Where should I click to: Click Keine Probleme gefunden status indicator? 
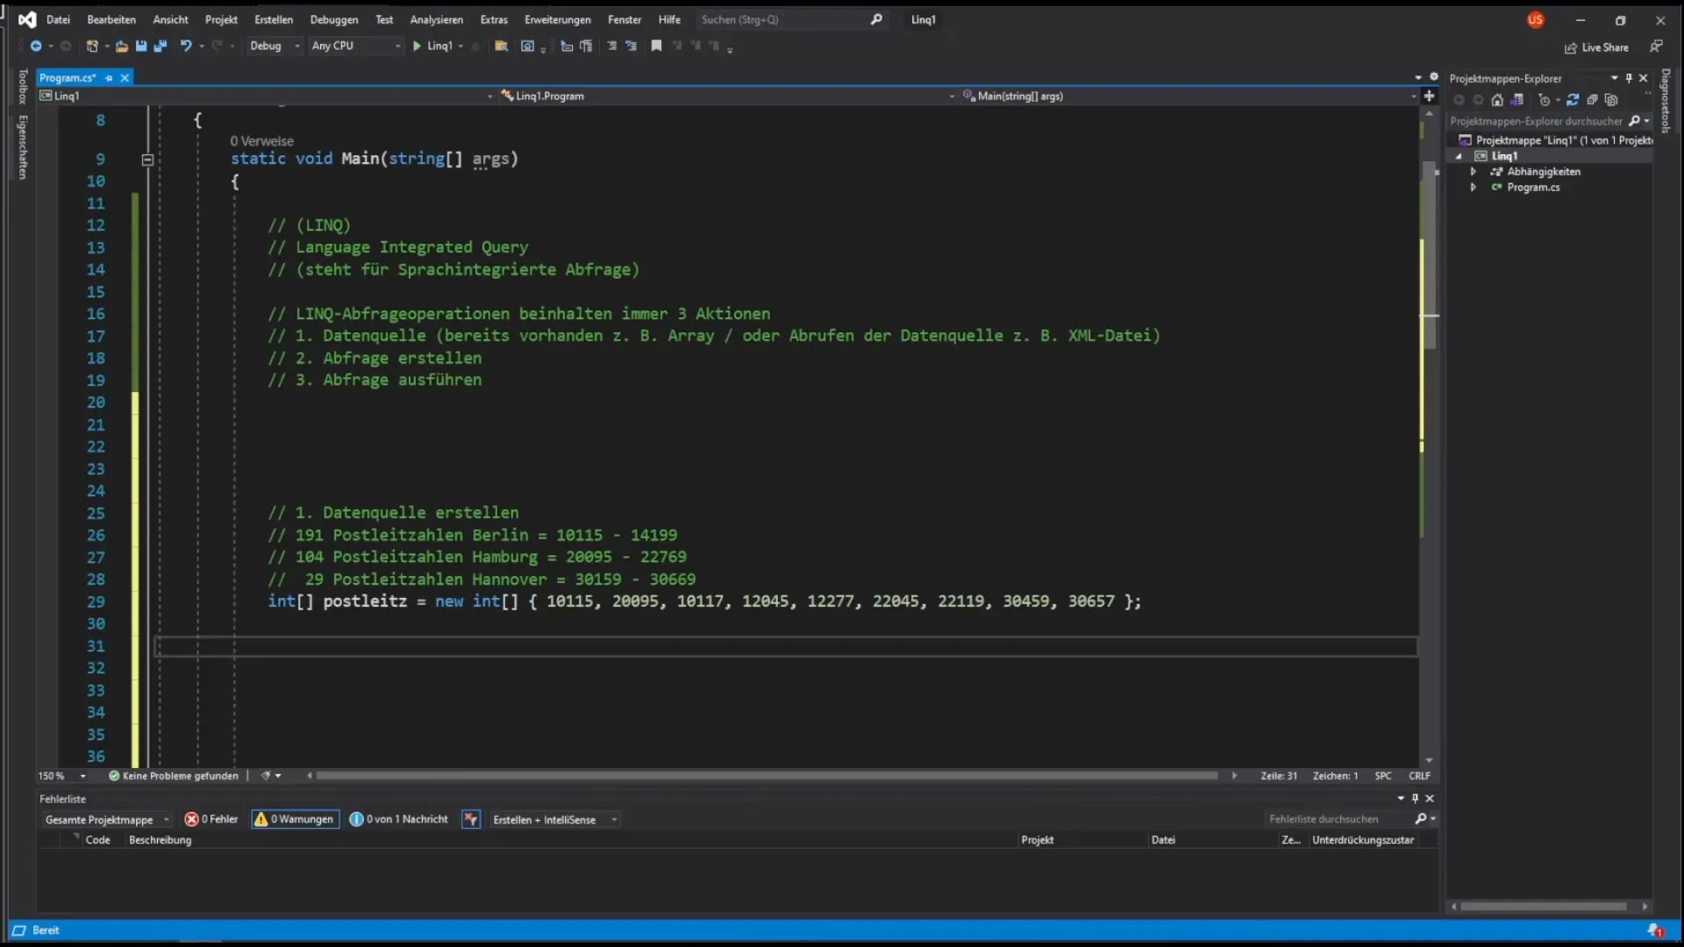coord(174,776)
